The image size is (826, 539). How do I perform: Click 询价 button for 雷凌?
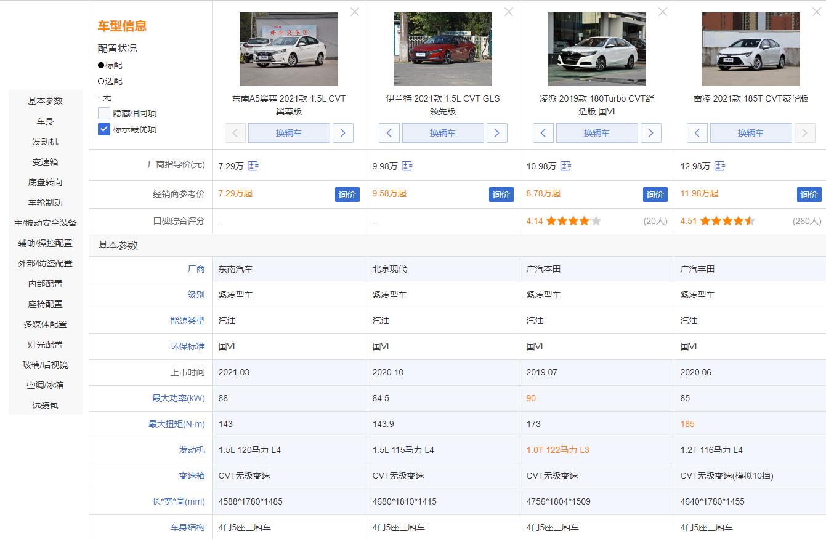pos(809,194)
